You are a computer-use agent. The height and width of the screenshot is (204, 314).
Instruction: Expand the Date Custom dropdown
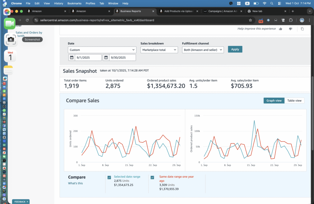pos(102,50)
